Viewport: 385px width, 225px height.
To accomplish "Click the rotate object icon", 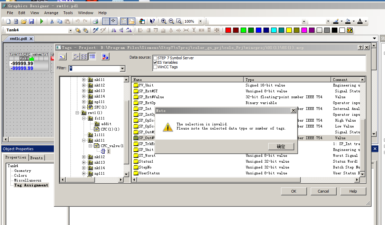I will coord(129,30).
